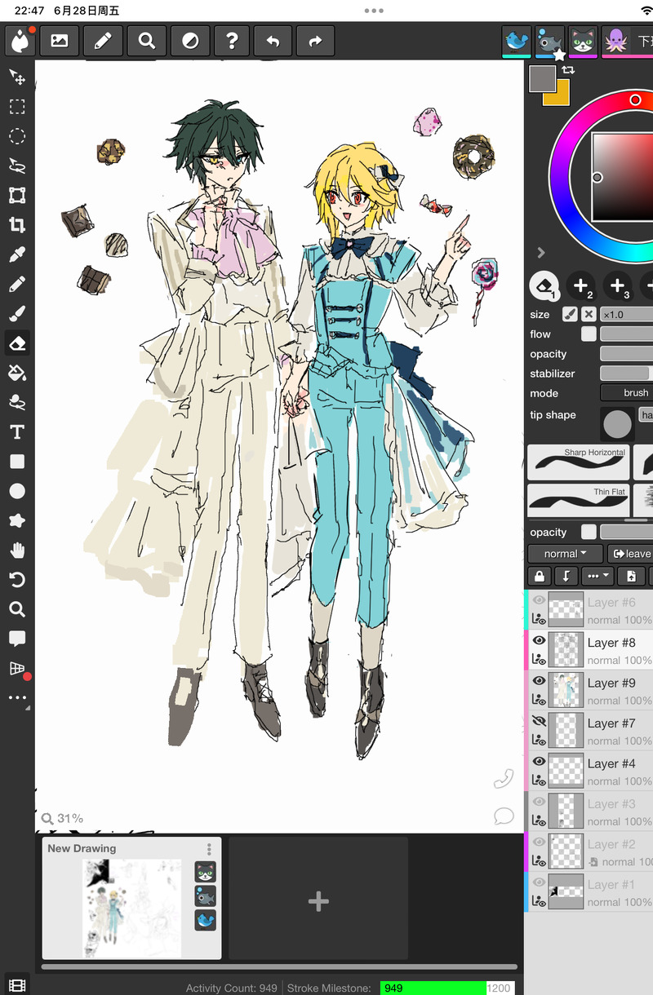
Task: Click the Redo arrow in the top toolbar
Action: (315, 40)
